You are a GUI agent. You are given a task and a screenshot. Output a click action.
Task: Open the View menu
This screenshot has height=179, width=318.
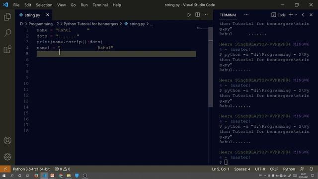point(61,5)
